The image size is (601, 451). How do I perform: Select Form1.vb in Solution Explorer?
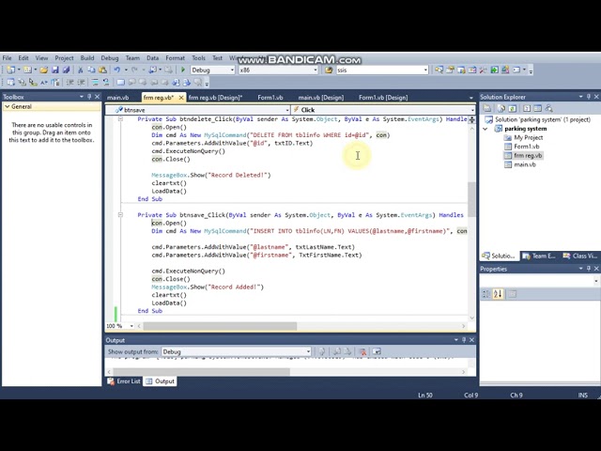(x=526, y=147)
